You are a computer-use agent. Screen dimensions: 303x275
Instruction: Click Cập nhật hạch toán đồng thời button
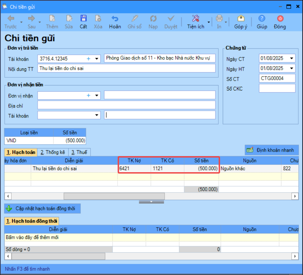pos(43,209)
